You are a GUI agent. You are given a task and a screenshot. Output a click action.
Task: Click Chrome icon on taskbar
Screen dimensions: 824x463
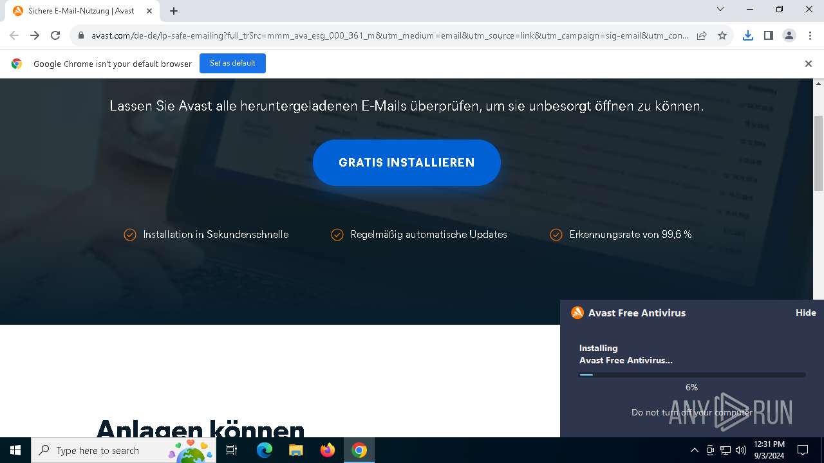tap(359, 450)
